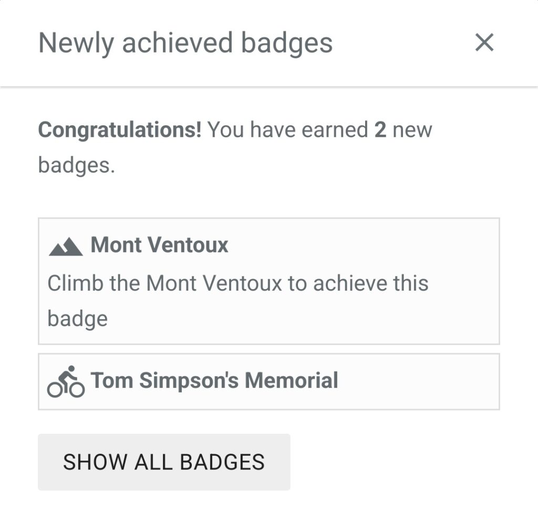Expand the Tom Simpson's Memorial badge card
Viewport: 538px width, 521px height.
(269, 382)
